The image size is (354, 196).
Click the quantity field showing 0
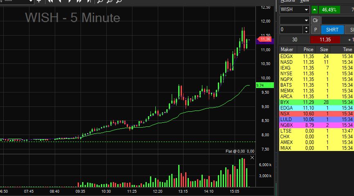coord(291,29)
